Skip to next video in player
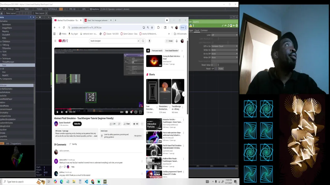 62,112
